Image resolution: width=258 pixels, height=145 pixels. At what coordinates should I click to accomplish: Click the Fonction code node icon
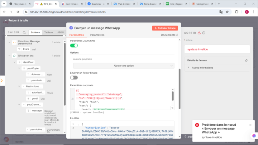[x=14, y=42]
